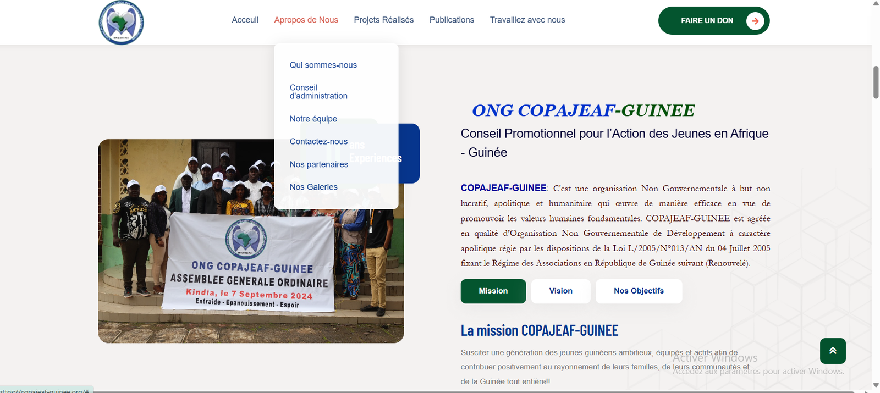
Task: Open Nos partenaires from the dropdown
Action: pos(318,164)
